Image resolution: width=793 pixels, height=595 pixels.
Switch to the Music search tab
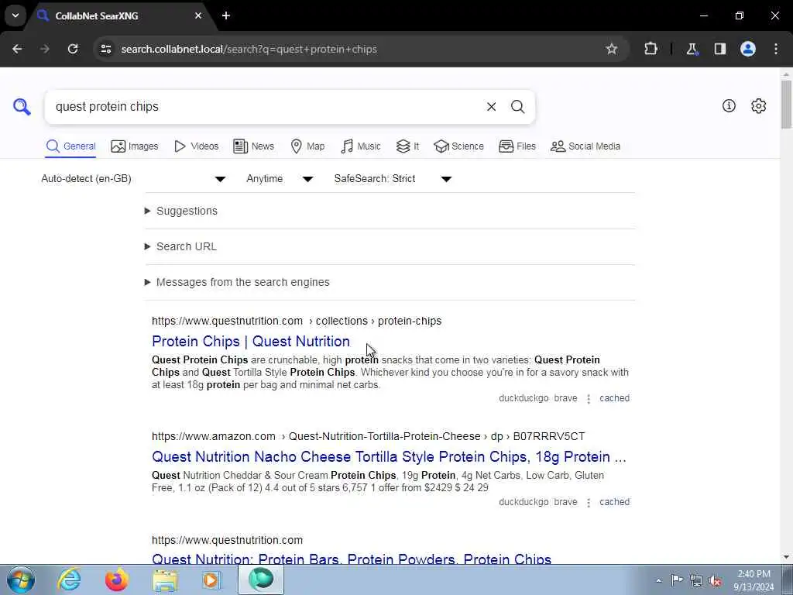click(361, 146)
